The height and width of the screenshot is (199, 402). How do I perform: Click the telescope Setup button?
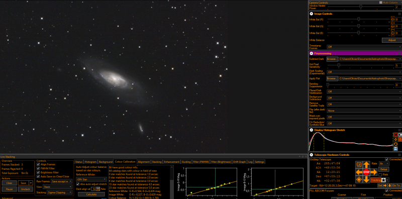[x=384, y=169]
